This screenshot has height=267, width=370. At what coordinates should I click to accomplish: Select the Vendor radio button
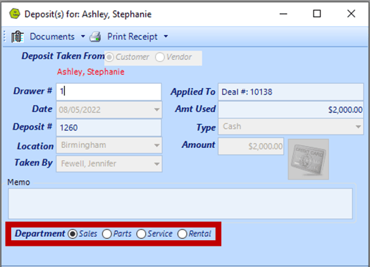[x=160, y=57]
